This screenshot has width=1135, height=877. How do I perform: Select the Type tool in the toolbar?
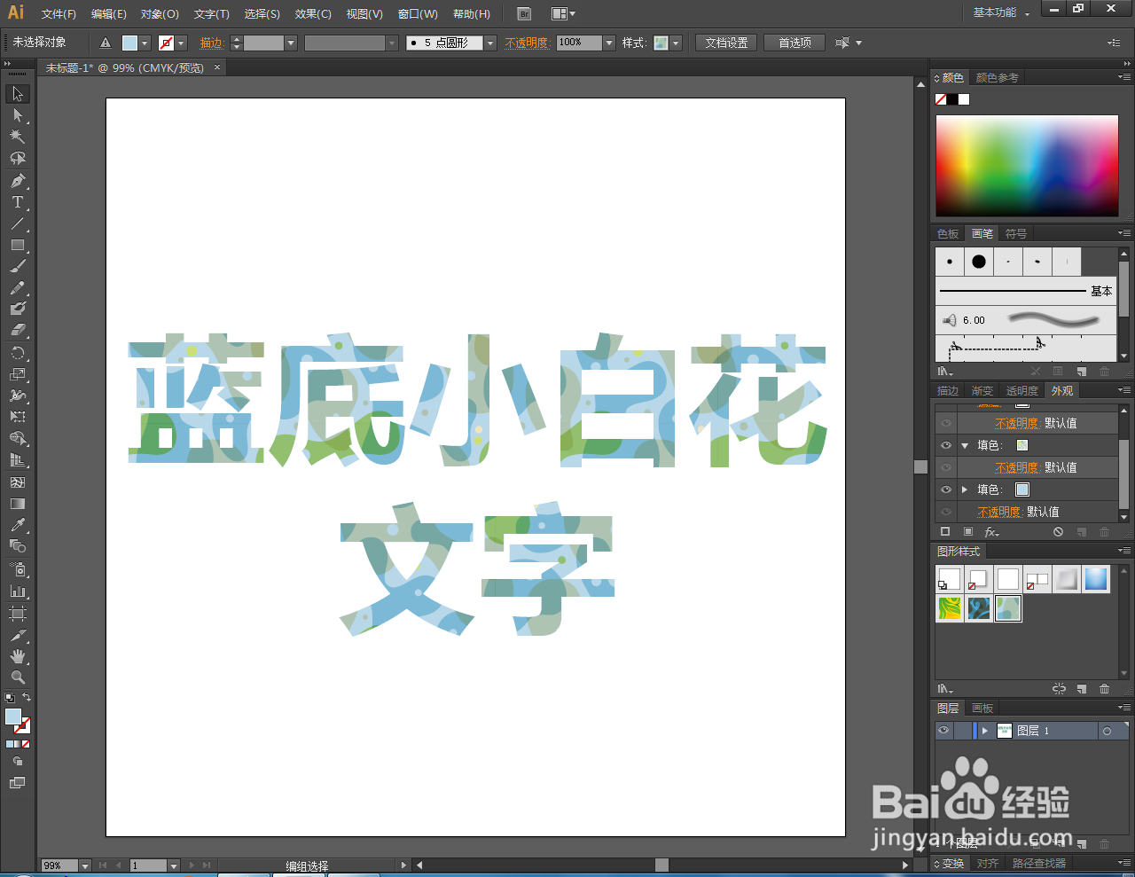16,202
